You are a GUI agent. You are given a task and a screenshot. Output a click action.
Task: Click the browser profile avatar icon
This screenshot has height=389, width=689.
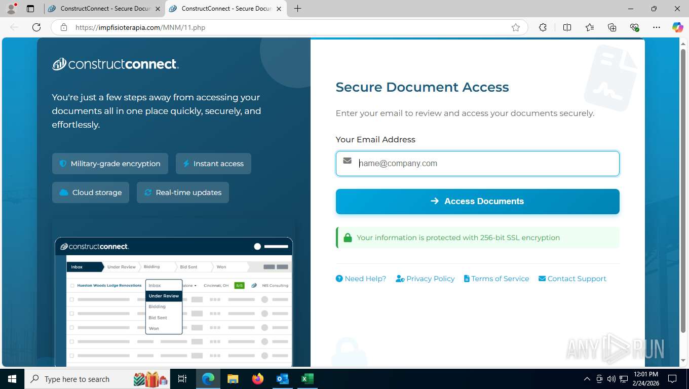11,9
